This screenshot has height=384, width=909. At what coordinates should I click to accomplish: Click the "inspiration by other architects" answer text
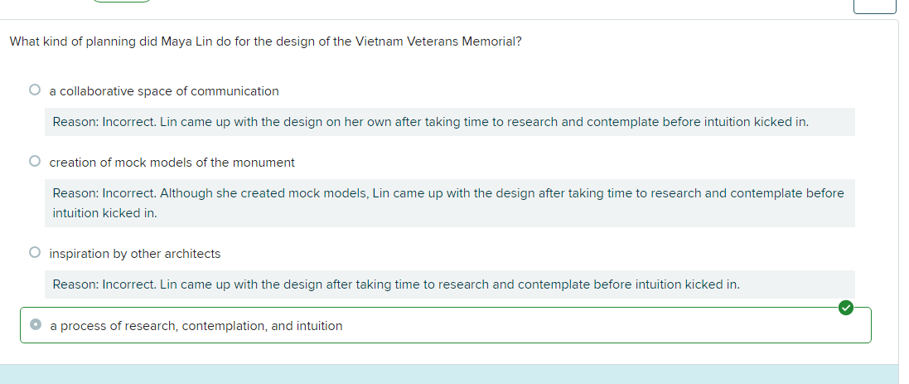[x=135, y=254]
